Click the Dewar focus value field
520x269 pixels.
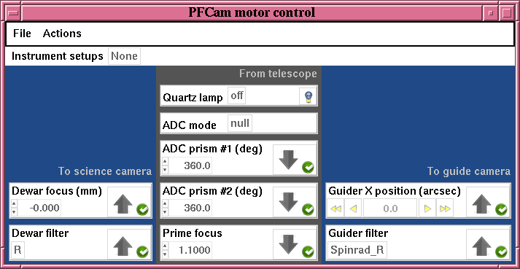[39, 208]
